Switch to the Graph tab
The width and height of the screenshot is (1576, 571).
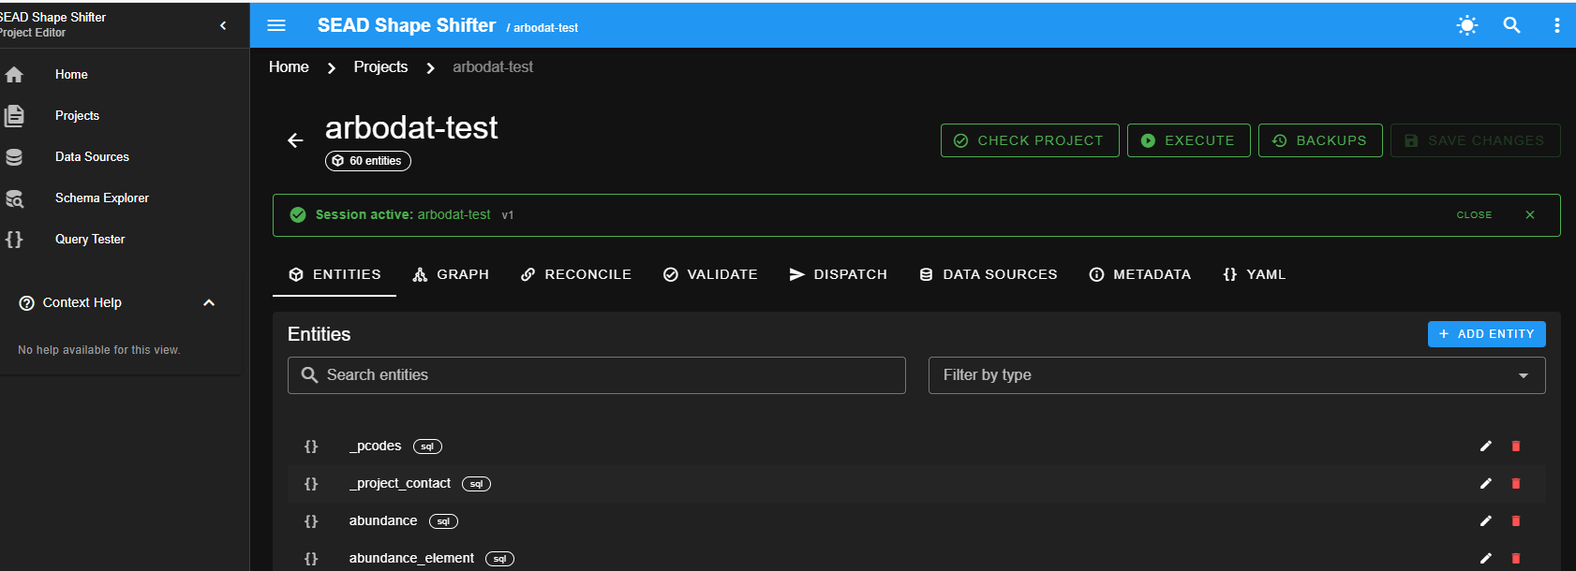pyautogui.click(x=451, y=274)
